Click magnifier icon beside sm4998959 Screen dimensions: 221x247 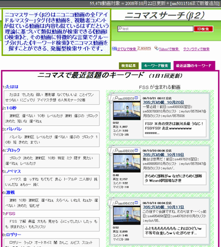(116, 98)
